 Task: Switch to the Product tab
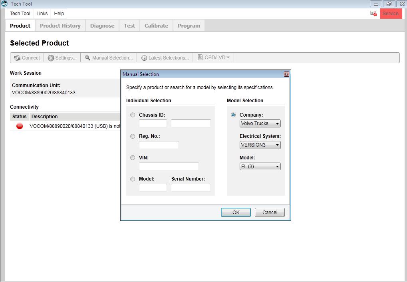[20, 26]
